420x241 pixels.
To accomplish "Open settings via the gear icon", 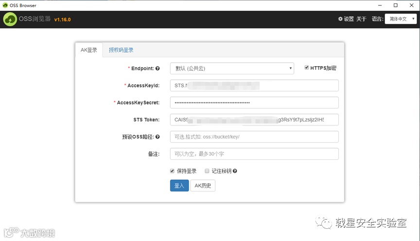I will click(x=340, y=19).
